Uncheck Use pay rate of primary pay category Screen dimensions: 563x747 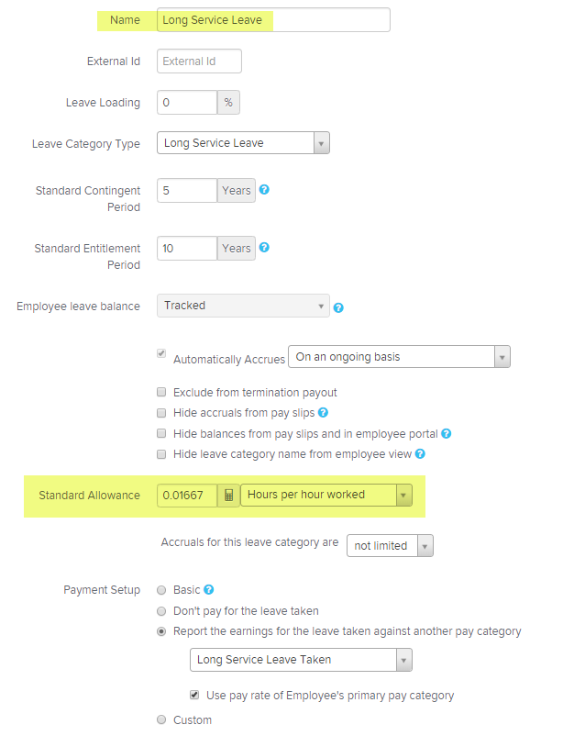coord(194,695)
